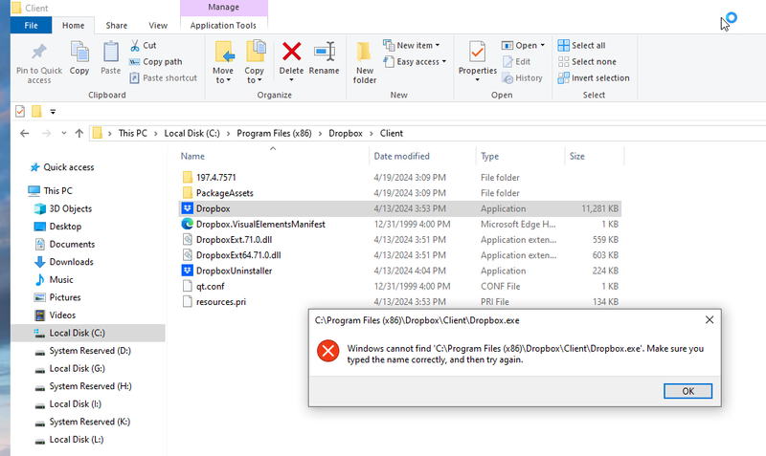Image resolution: width=766 pixels, height=456 pixels.
Task: Click the Paste ribbon icon
Action: click(x=110, y=52)
